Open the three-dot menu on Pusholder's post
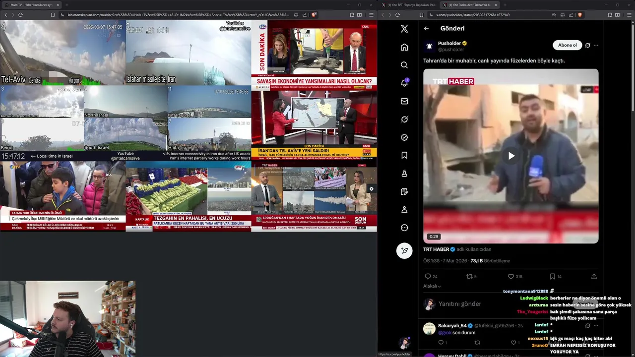 point(596,45)
